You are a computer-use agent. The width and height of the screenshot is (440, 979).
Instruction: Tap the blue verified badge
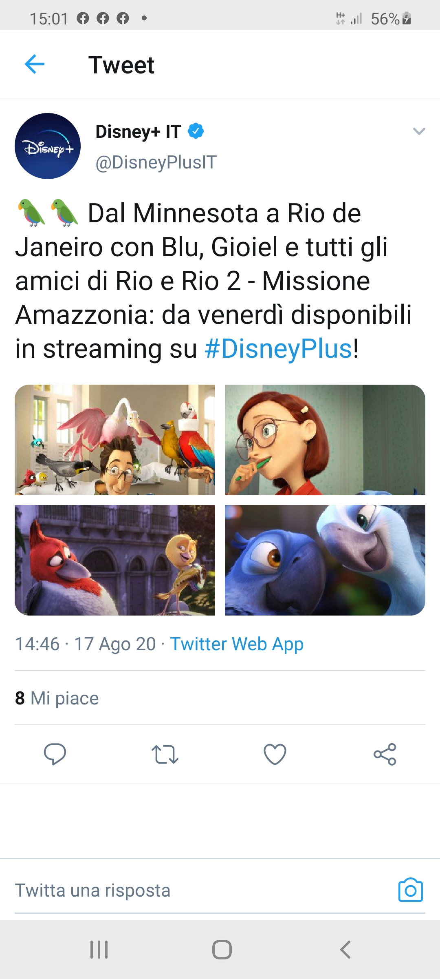click(196, 131)
